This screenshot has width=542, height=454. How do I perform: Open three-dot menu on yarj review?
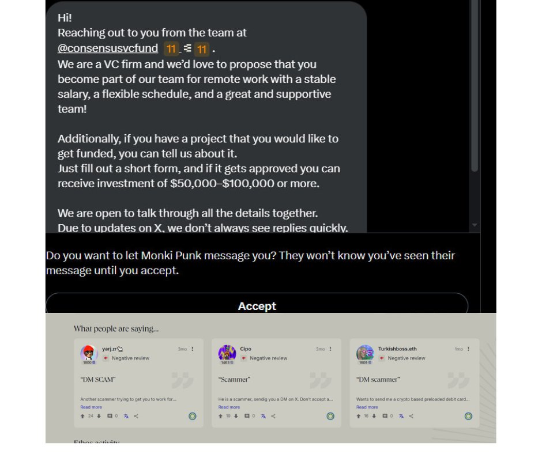click(193, 349)
